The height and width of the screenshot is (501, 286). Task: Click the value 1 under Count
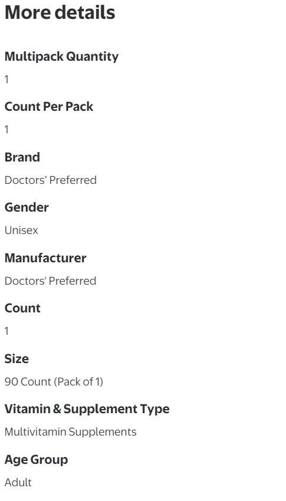[6, 331]
